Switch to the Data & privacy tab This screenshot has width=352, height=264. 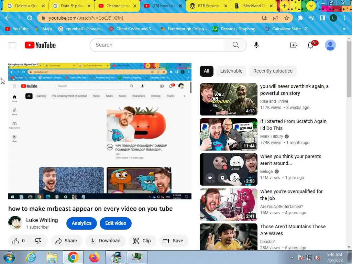pos(71,6)
